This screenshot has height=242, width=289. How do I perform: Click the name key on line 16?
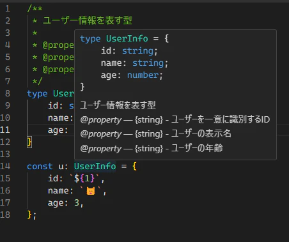[x=58, y=191]
